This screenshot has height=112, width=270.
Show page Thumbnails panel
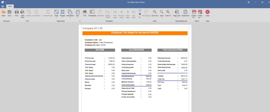[x=92, y=12]
